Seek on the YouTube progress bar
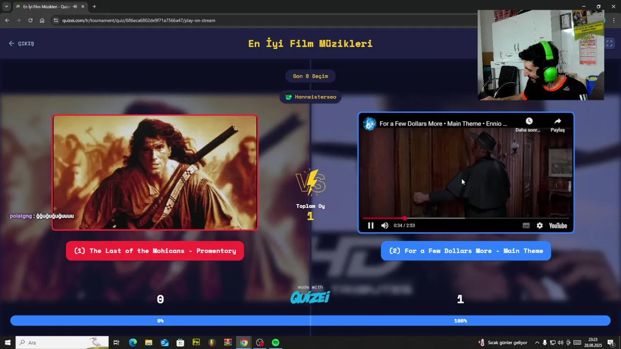Image resolution: width=621 pixels, height=349 pixels. click(x=466, y=218)
